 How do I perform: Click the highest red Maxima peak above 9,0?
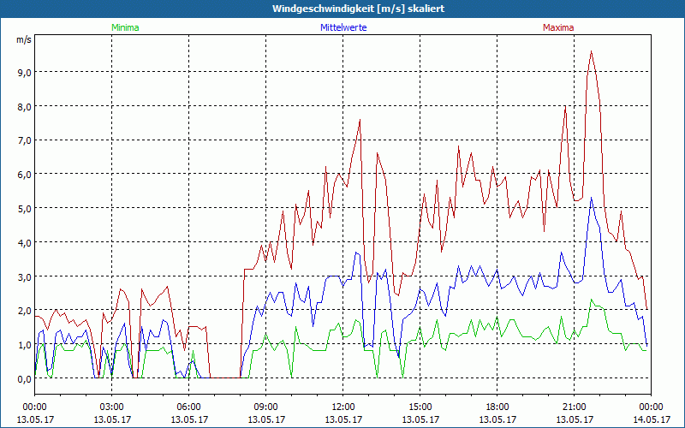(591, 51)
